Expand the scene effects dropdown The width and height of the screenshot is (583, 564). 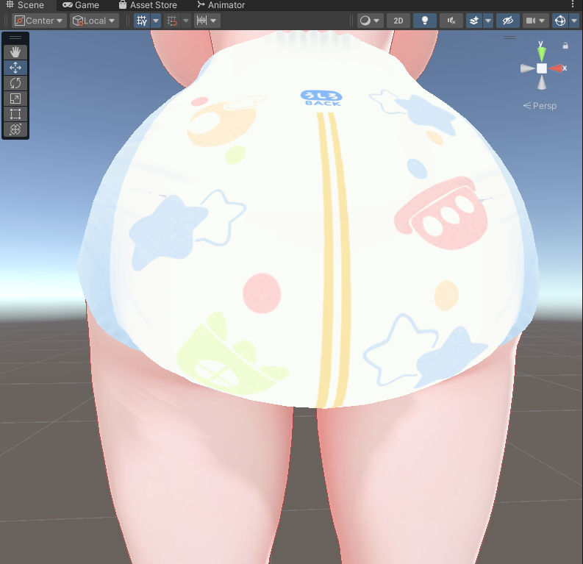488,21
